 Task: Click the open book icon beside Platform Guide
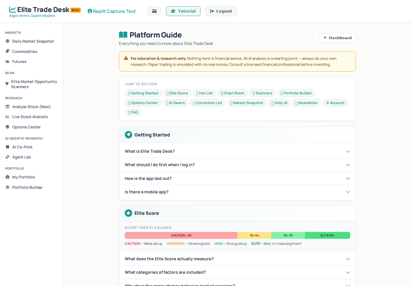point(123,35)
